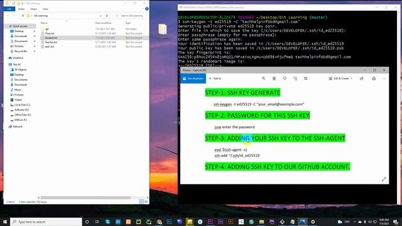Click the horizontal scrollbar in File Explorer
402x226 pixels.
(85, 198)
